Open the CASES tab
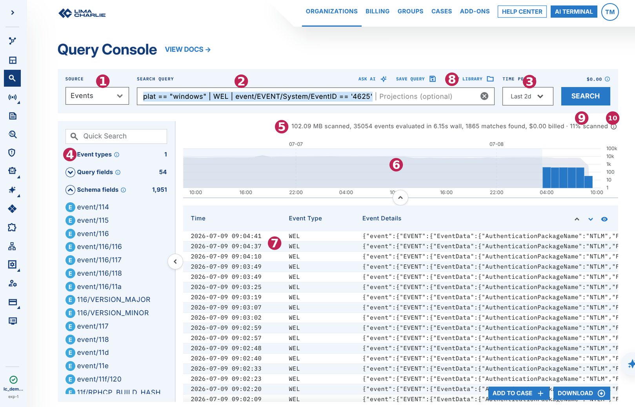This screenshot has width=635, height=407. click(x=442, y=11)
